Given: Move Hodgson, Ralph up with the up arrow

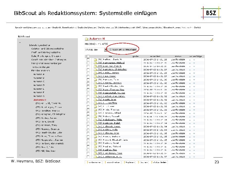Looking at the screenshot, I should (190, 123).
